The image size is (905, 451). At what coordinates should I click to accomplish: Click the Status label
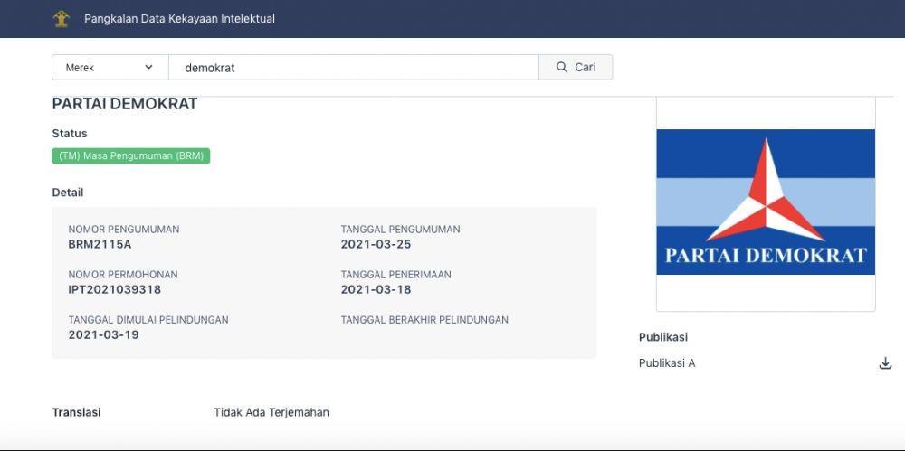70,134
